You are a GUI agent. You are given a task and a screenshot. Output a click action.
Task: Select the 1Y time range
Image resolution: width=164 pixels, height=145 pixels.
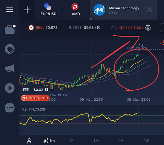tap(71, 141)
